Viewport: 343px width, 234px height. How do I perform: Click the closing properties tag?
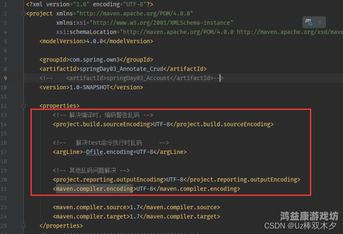coord(61,226)
